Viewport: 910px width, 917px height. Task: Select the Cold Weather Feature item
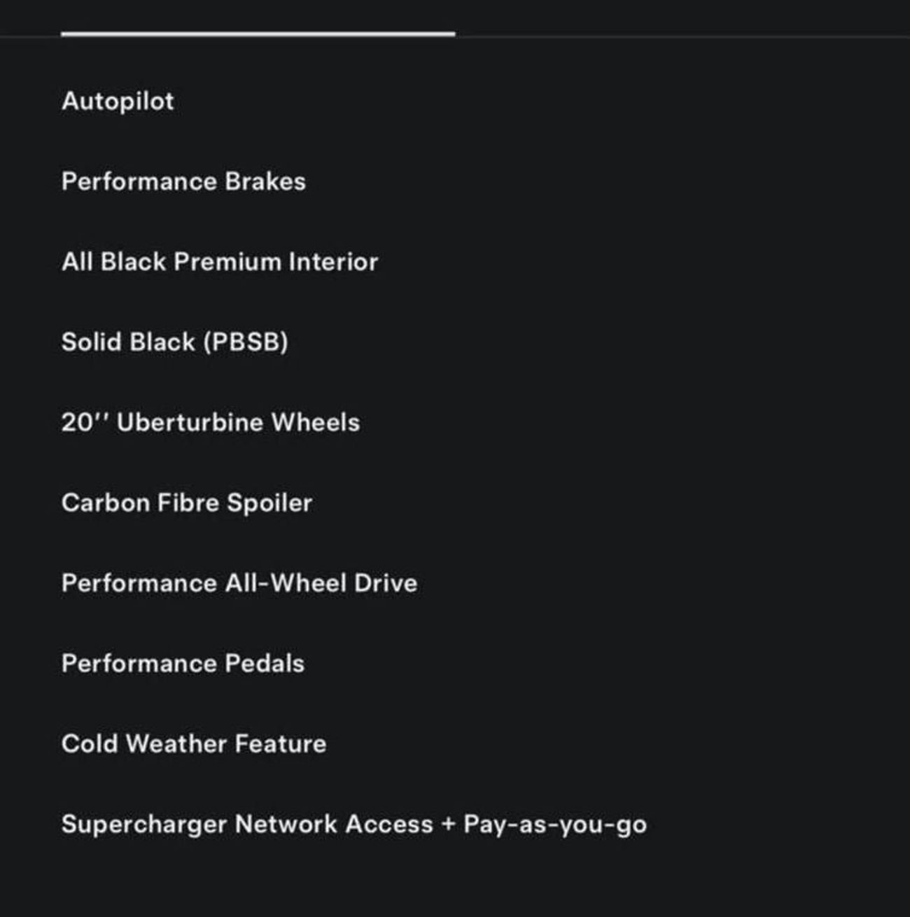click(194, 744)
